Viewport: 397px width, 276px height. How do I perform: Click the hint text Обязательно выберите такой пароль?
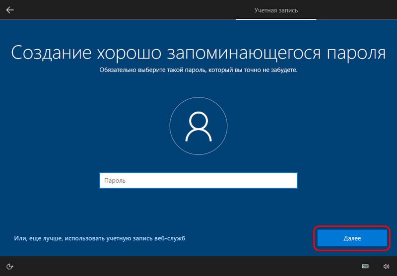pos(198,70)
